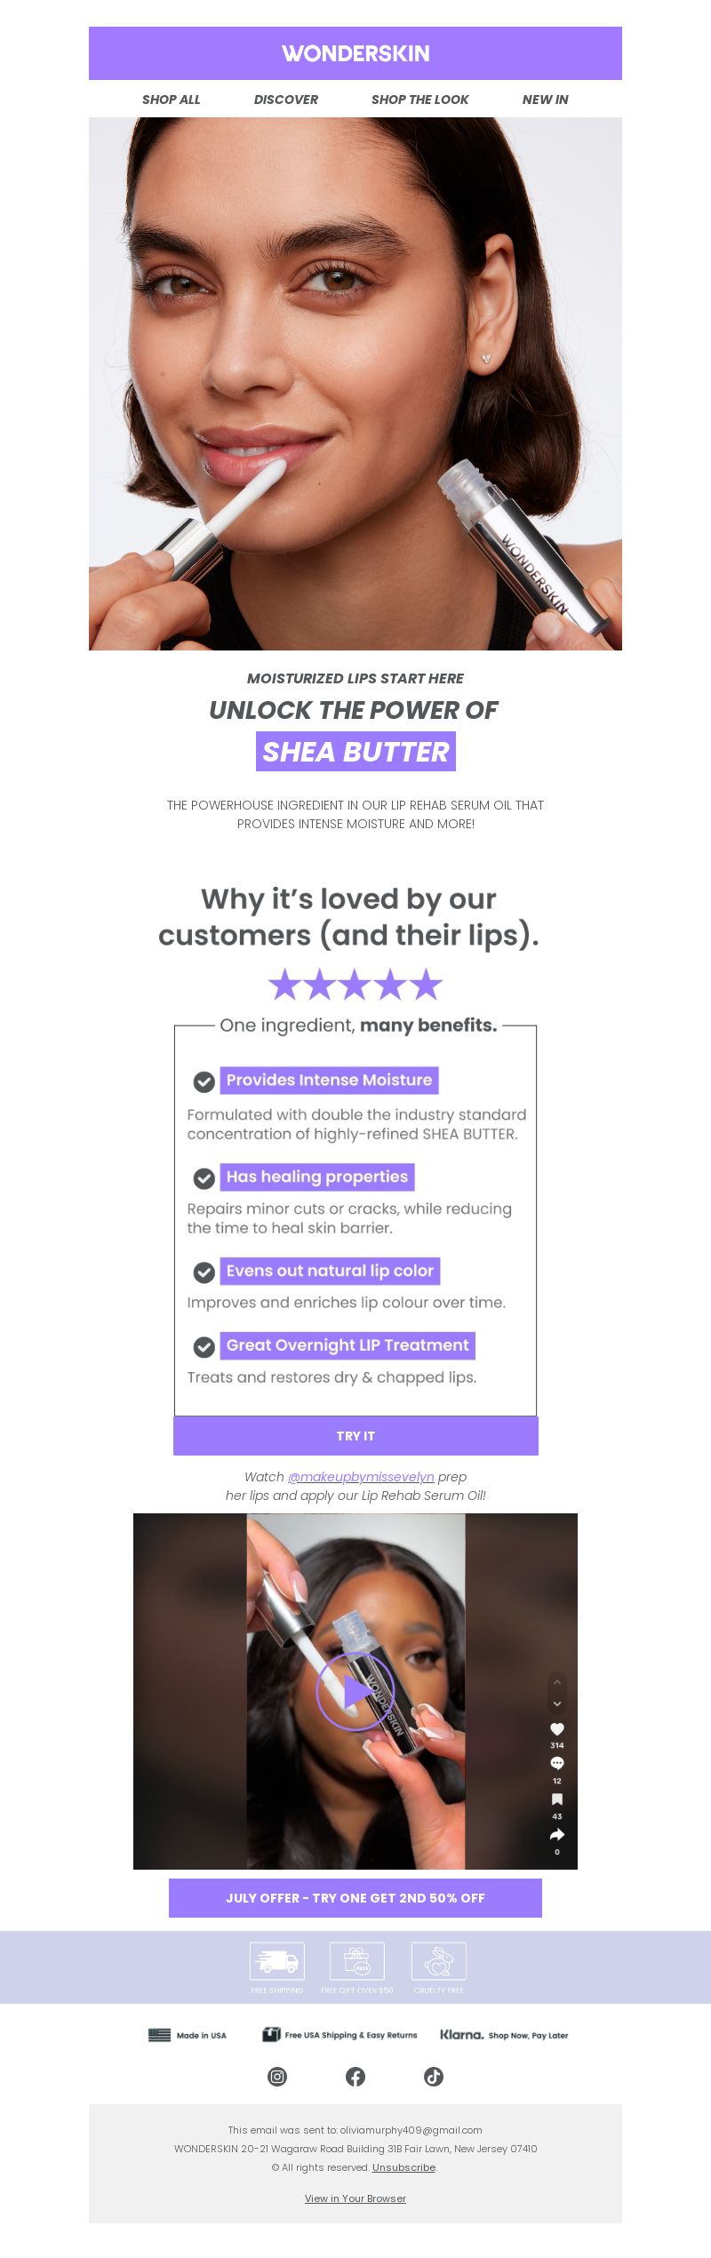The height and width of the screenshot is (2258, 711).
Task: Open the Facebook social icon
Action: pyautogui.click(x=355, y=2077)
